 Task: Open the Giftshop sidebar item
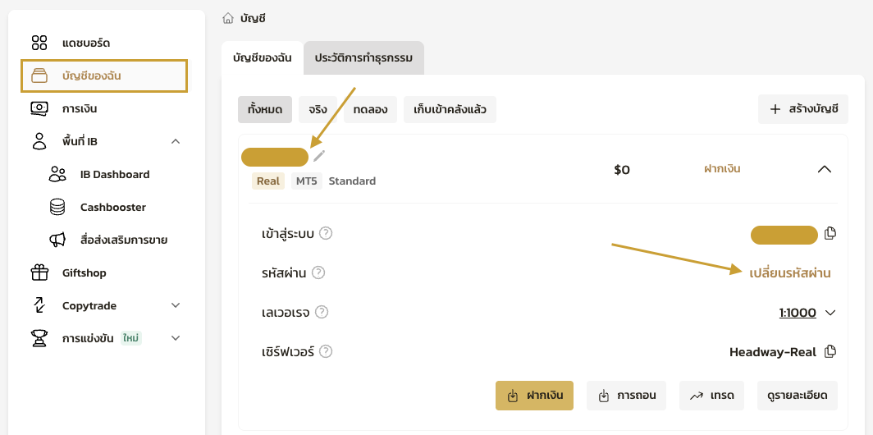pyautogui.click(x=84, y=272)
